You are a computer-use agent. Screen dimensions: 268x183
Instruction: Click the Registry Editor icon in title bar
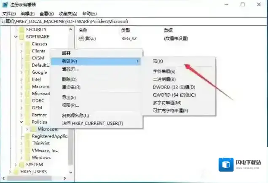click(x=4, y=5)
